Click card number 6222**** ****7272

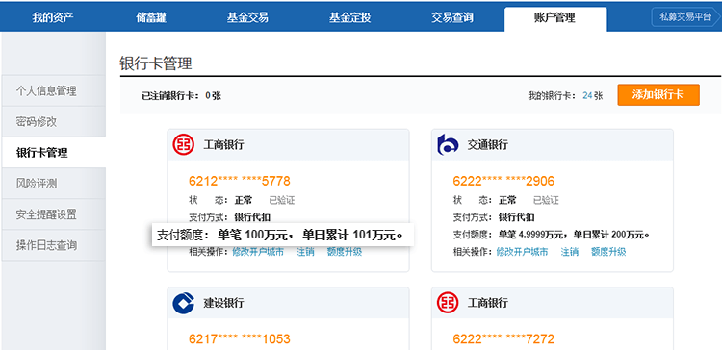click(x=503, y=339)
